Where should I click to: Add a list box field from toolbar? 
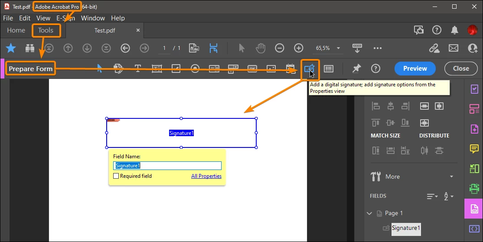click(214, 69)
